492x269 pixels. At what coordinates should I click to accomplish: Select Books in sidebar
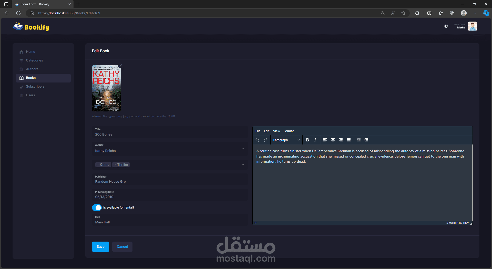(x=43, y=78)
